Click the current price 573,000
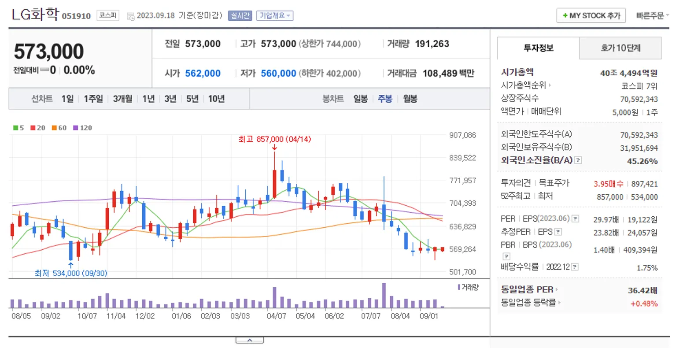Screen dimensions: 676x348 49,52
